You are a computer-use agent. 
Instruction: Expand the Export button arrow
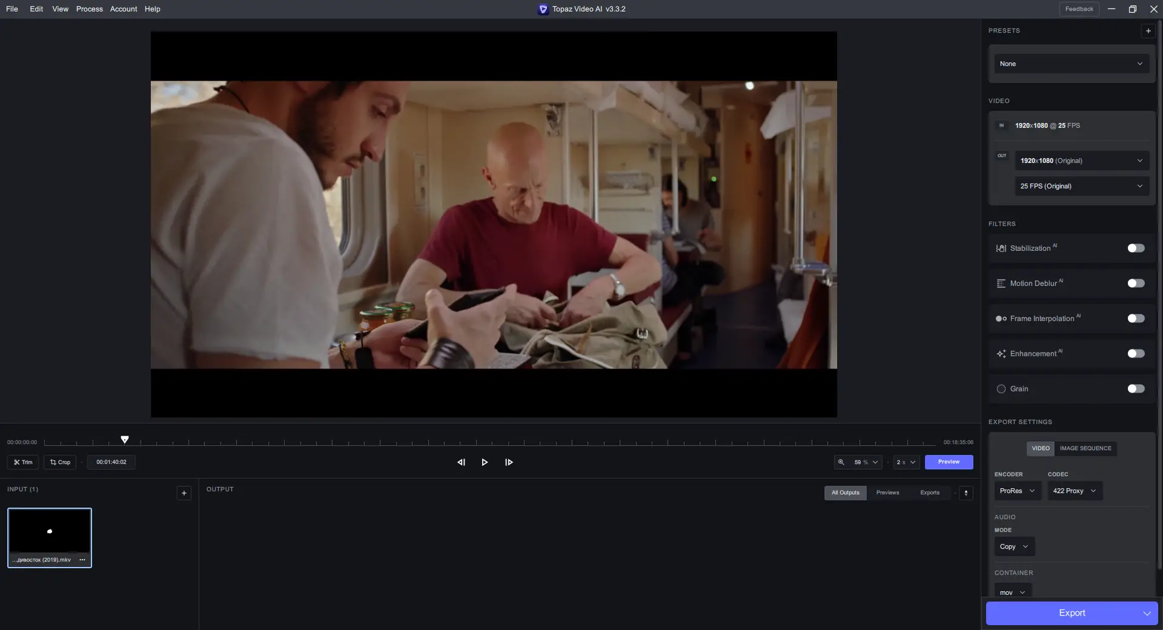pos(1147,613)
